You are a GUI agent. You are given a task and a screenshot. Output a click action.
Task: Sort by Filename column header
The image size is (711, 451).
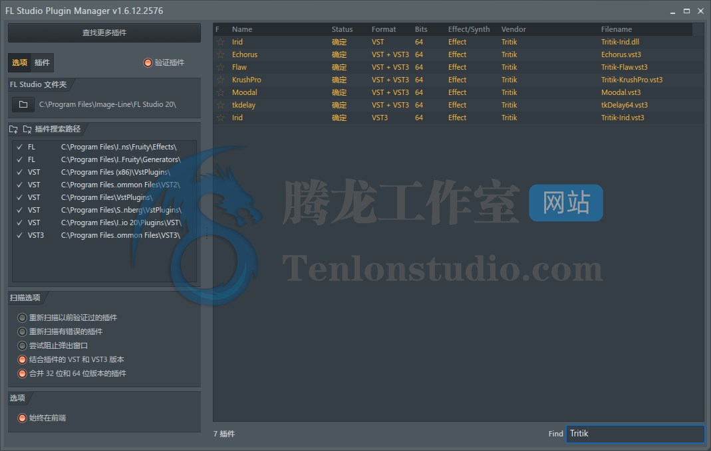(617, 29)
